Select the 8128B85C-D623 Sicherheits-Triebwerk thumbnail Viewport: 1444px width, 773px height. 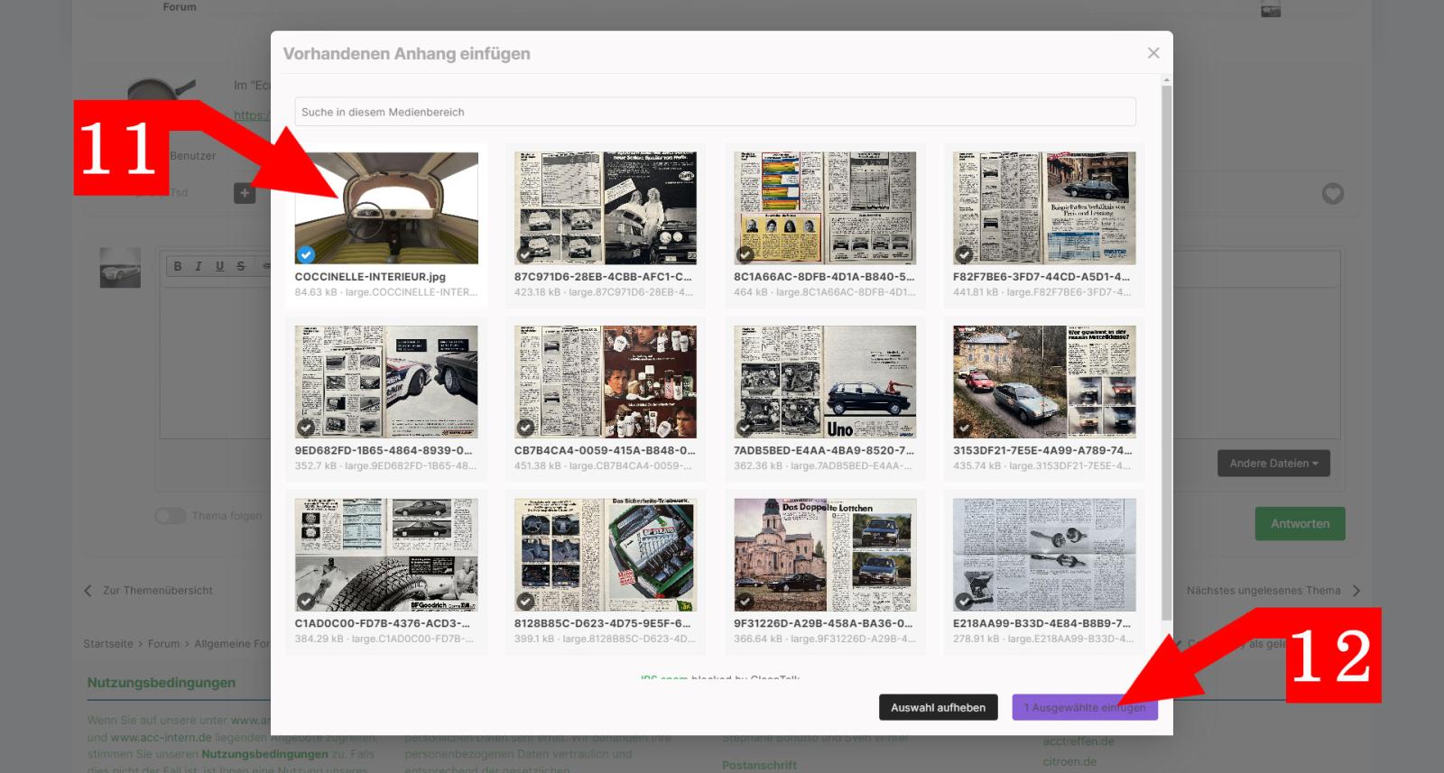(606, 555)
